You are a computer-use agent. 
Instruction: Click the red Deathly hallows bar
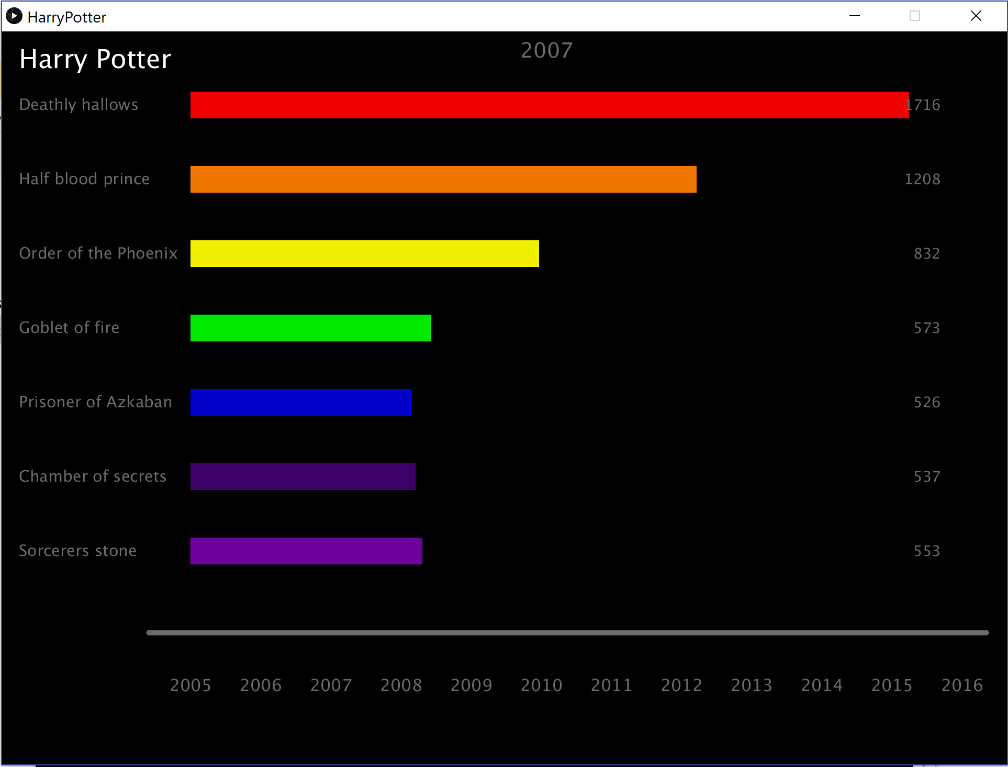(x=550, y=105)
